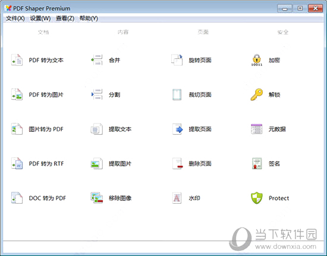Viewport: 327px width, 256px height.
Task: Open the 设置(W) menu
Action: point(40,18)
